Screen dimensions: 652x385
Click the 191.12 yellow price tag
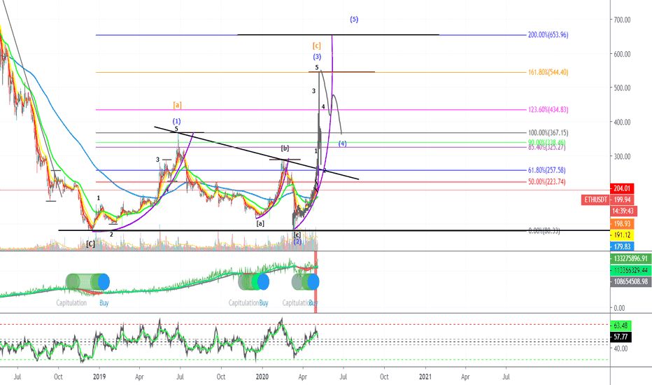click(x=622, y=235)
